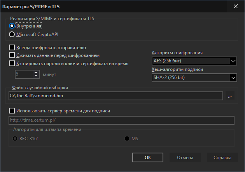The width and height of the screenshot is (245, 172).
Task: Expand the SHA-2 (256 bit) hash dropdown
Action: 194,77
